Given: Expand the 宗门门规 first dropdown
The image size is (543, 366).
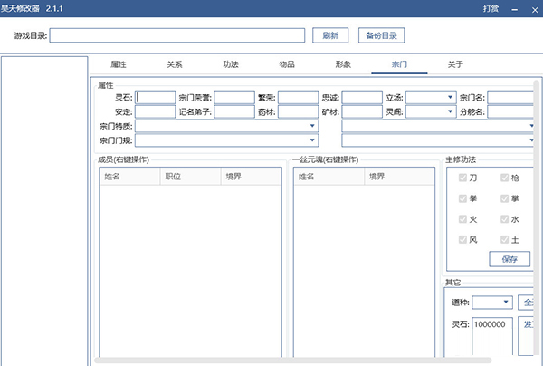Looking at the screenshot, I should [x=227, y=140].
